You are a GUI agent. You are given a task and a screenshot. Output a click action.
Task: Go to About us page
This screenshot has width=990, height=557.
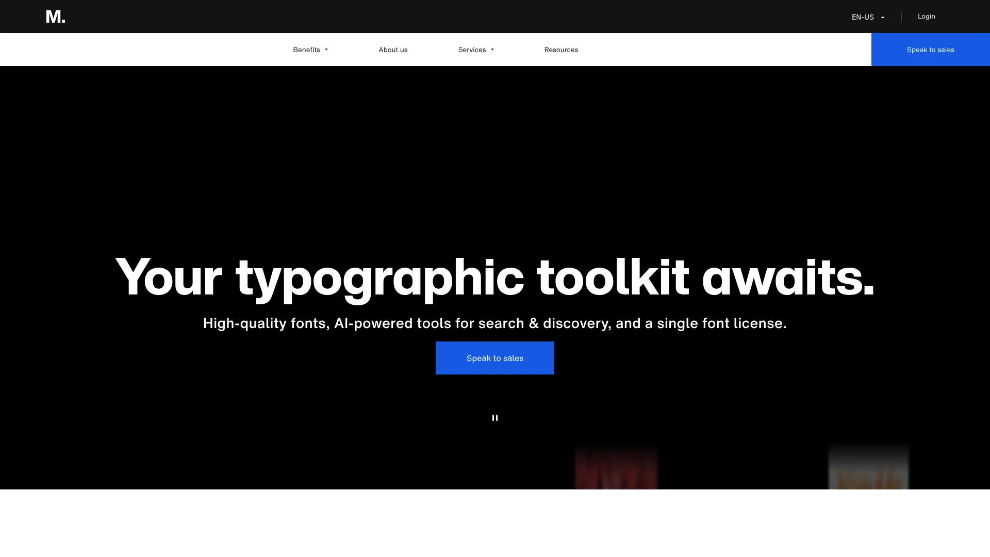pyautogui.click(x=393, y=50)
